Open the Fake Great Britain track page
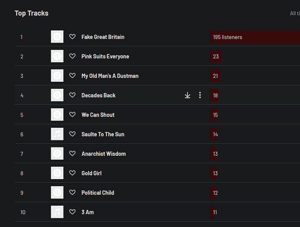Viewport: 300px width, 227px height. click(x=103, y=37)
